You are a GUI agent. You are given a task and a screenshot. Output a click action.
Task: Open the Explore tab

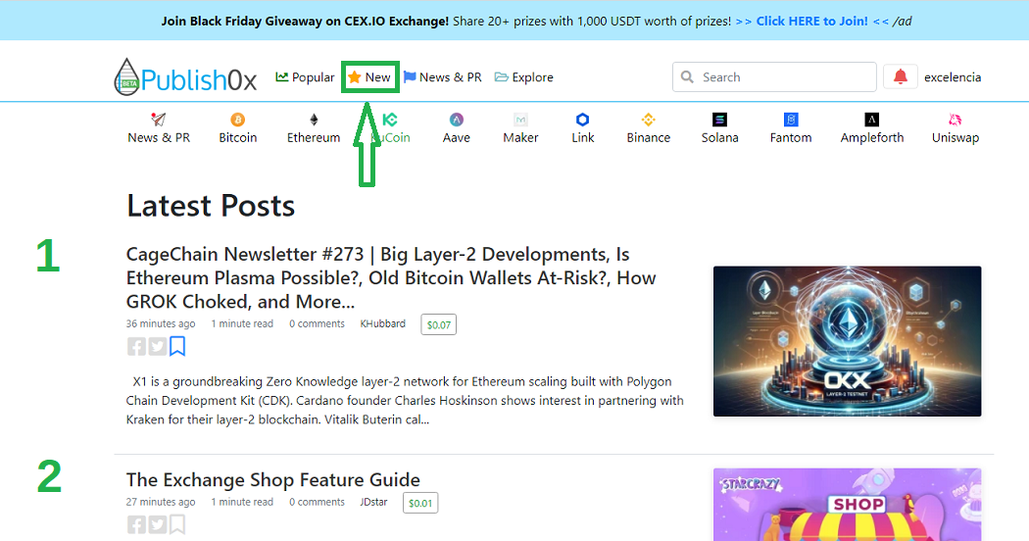click(523, 77)
